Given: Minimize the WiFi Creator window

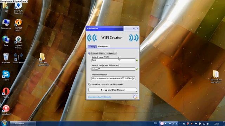Looking at the screenshot, I should [x=134, y=28].
